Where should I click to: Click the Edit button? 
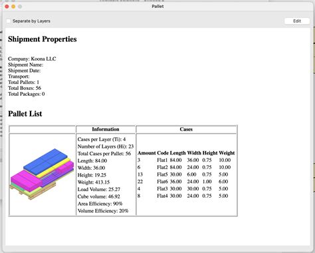pyautogui.click(x=297, y=21)
